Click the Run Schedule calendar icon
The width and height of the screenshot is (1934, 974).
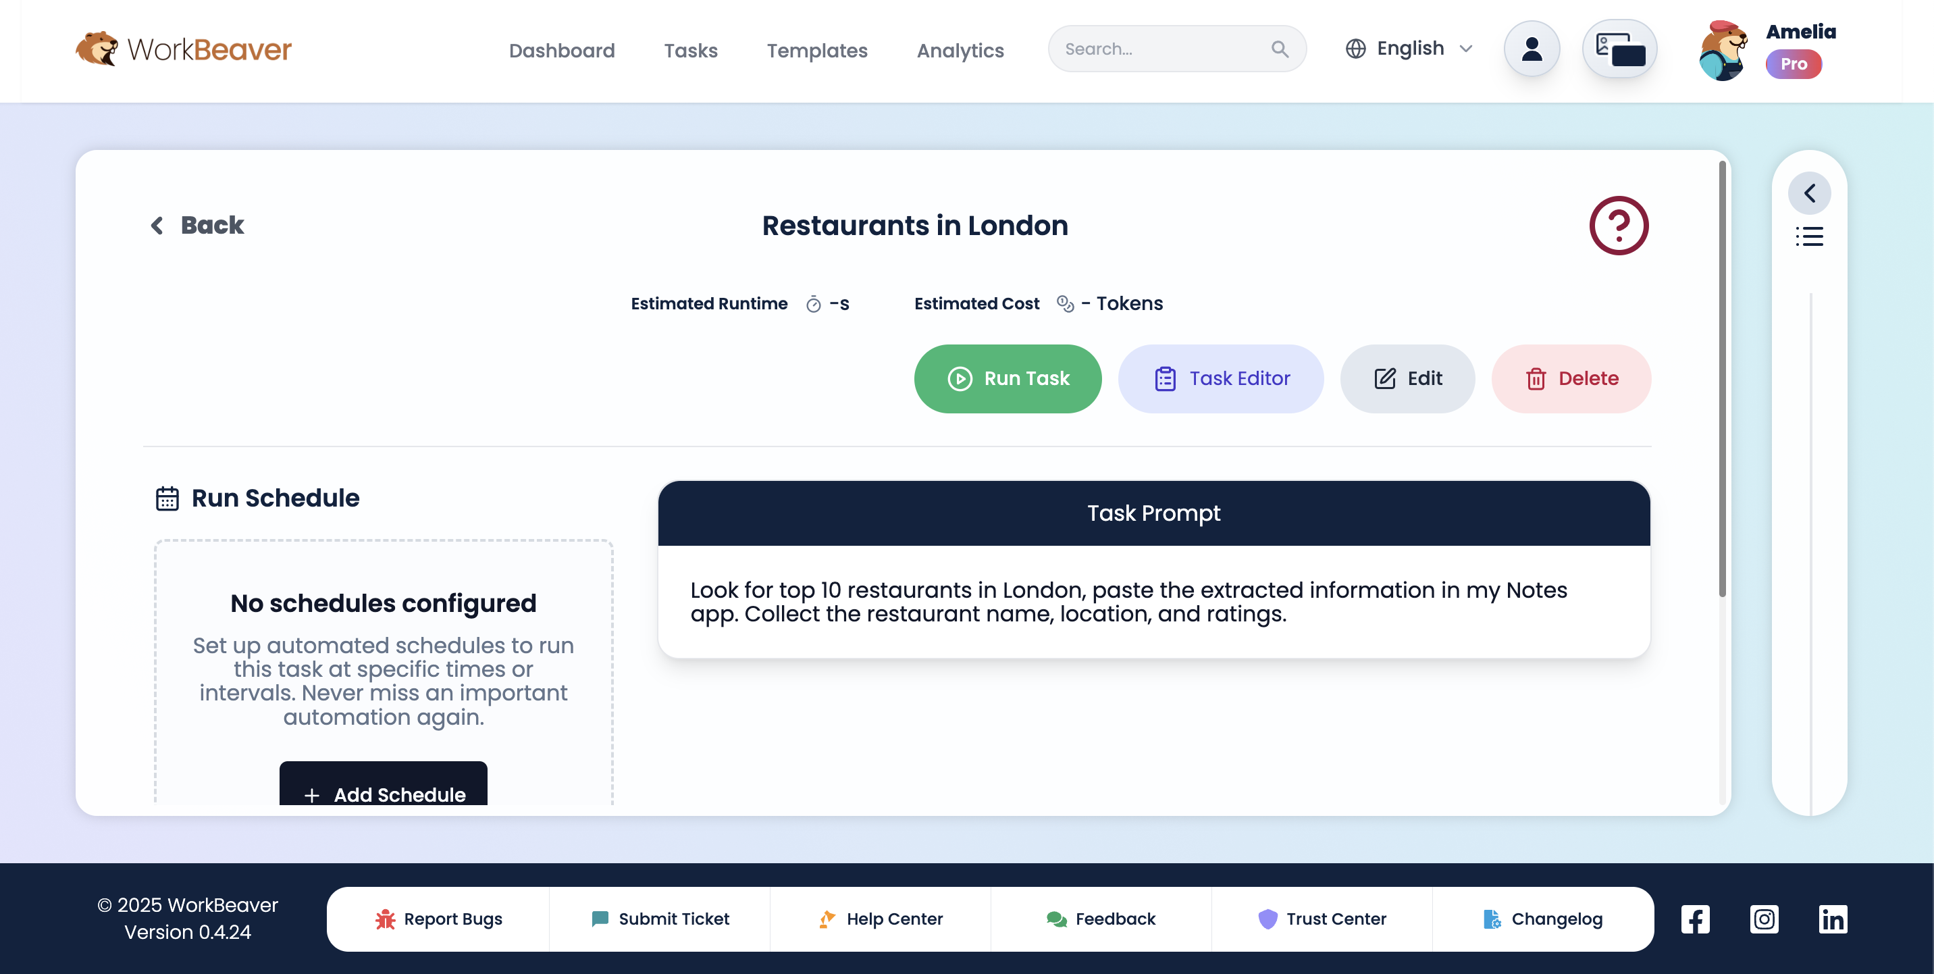(x=167, y=498)
